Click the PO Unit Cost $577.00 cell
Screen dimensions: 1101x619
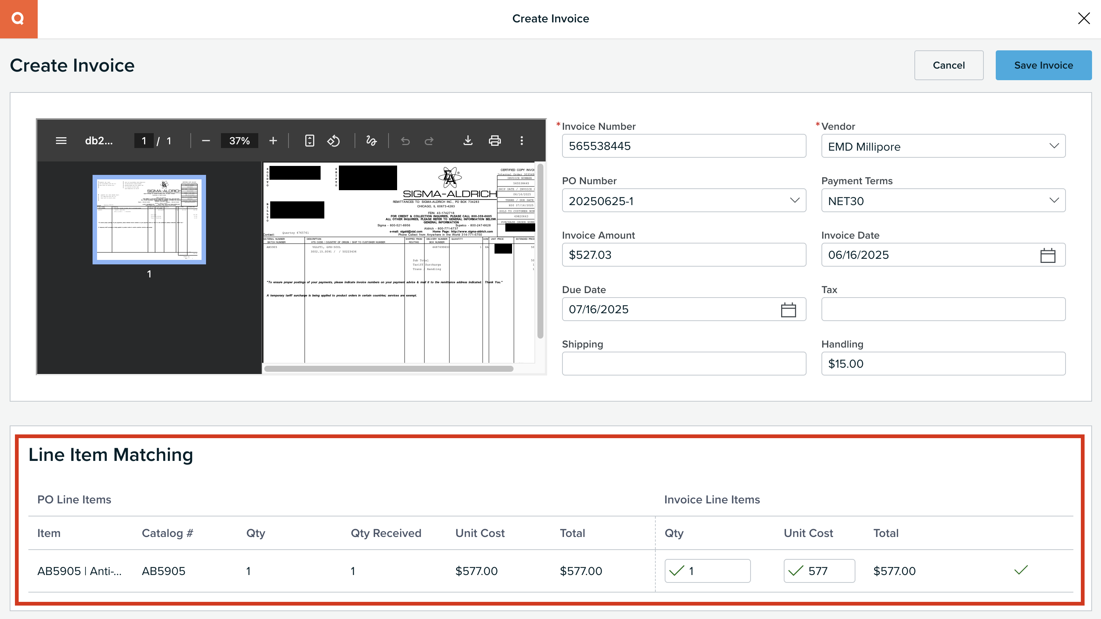coord(477,571)
